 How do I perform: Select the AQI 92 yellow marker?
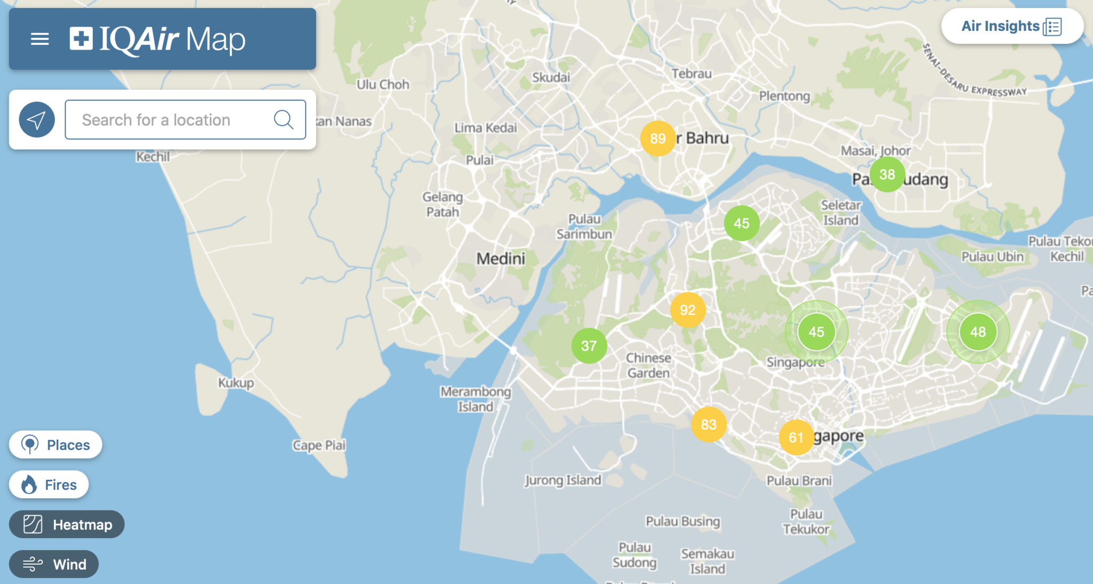click(687, 310)
